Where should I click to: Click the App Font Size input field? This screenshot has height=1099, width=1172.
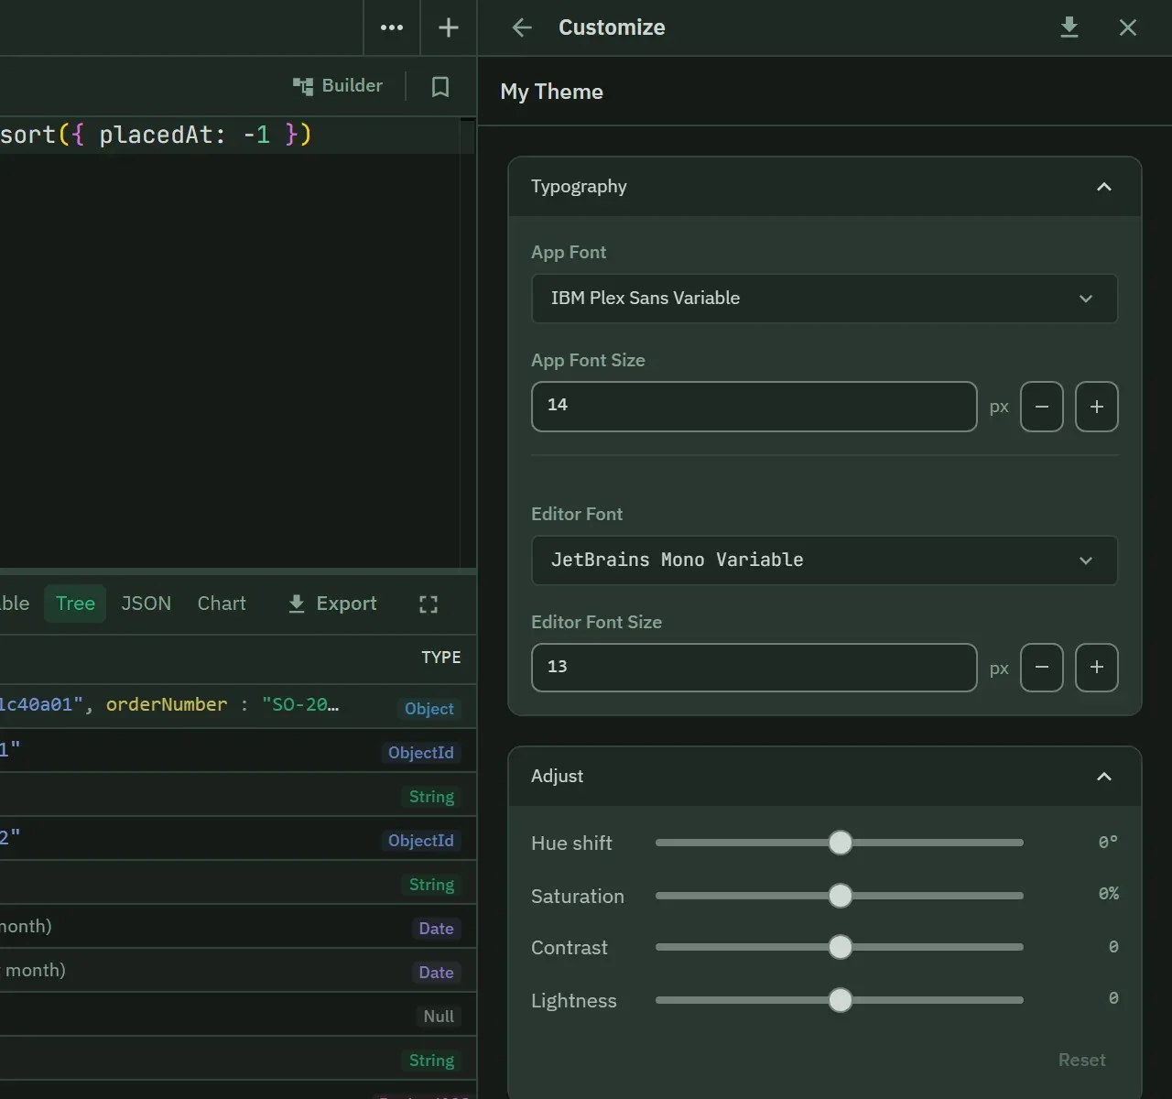754,407
